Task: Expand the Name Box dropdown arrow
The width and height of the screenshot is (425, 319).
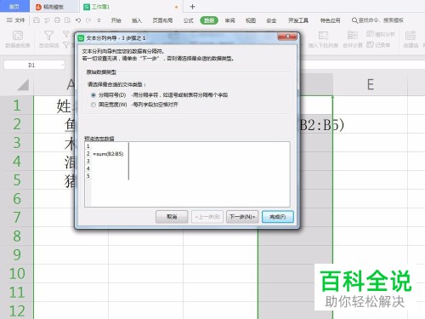Action: tap(63, 66)
